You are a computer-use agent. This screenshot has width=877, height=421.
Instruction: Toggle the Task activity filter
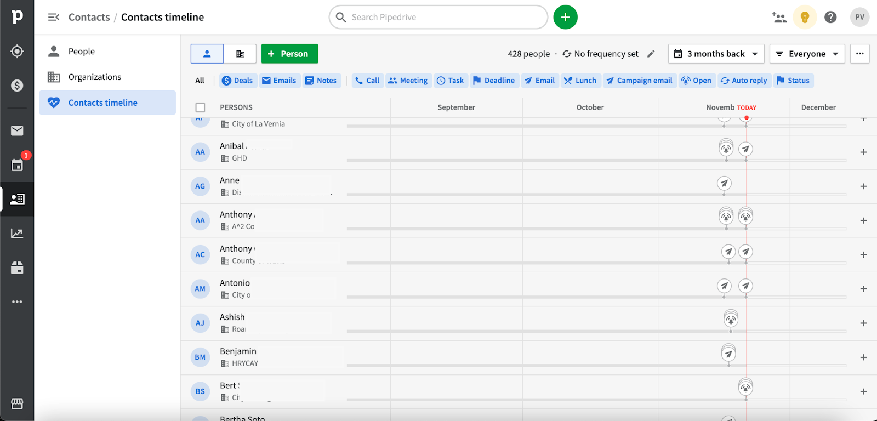450,81
